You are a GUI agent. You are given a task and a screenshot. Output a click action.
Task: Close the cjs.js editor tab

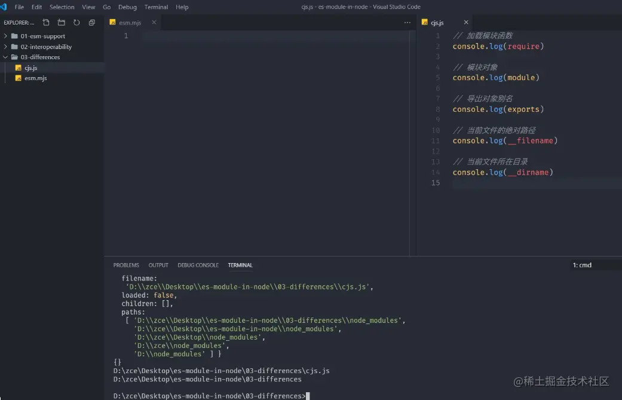click(466, 22)
